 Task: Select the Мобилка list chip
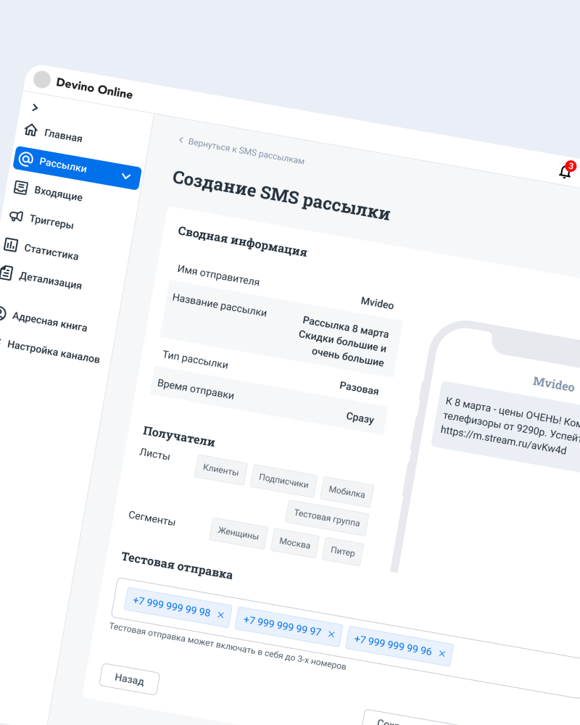(347, 492)
